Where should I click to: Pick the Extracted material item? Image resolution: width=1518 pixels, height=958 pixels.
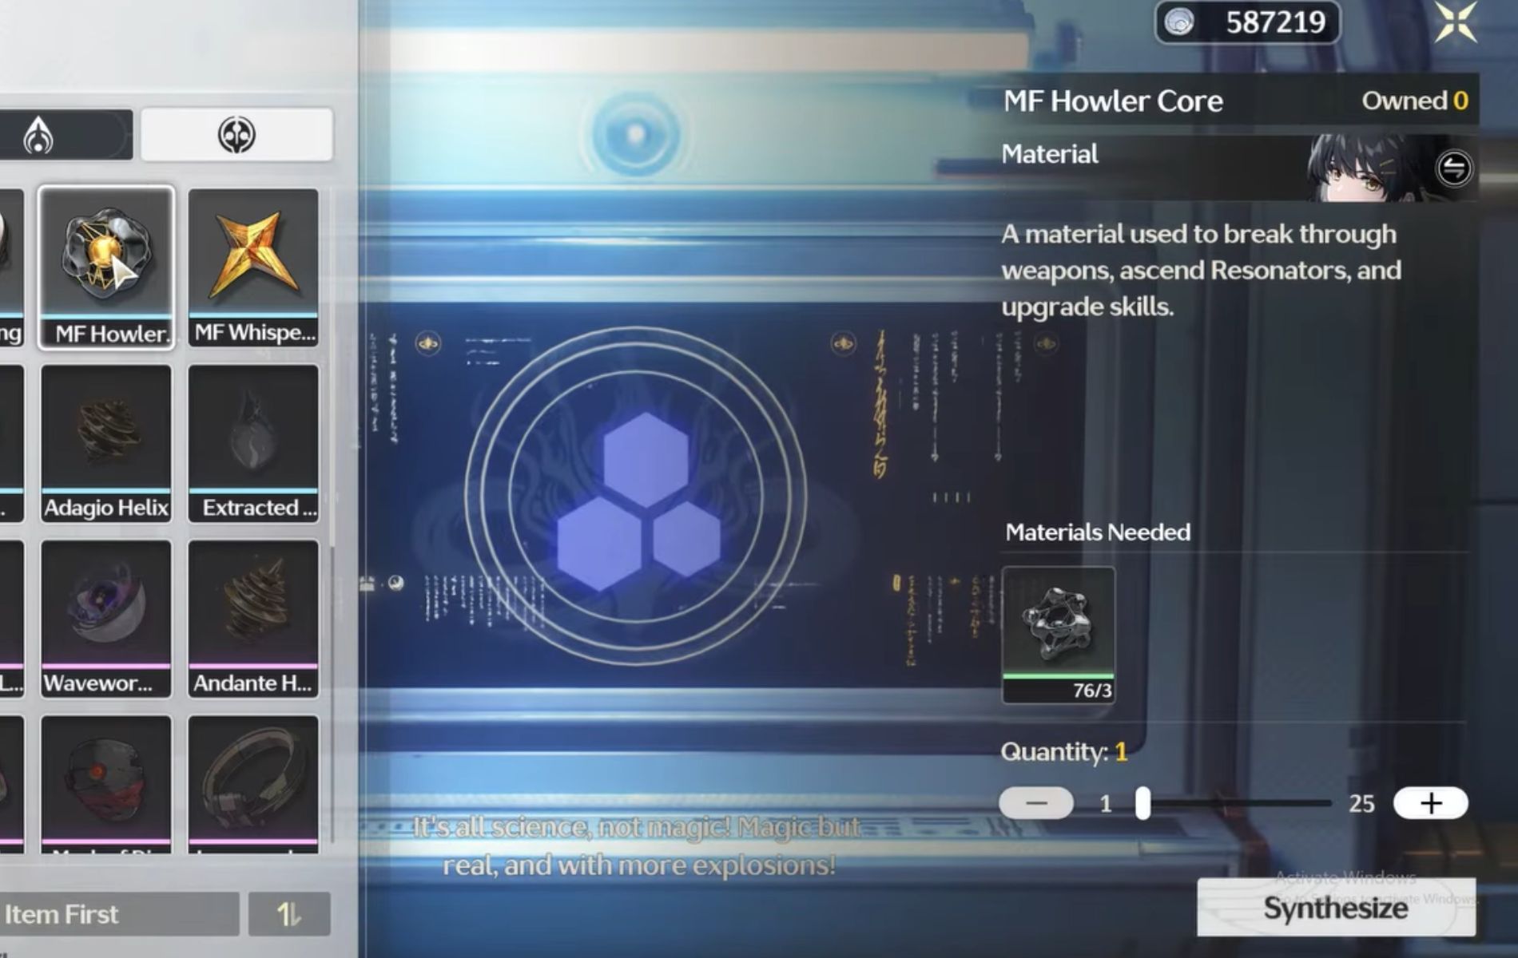pyautogui.click(x=253, y=443)
